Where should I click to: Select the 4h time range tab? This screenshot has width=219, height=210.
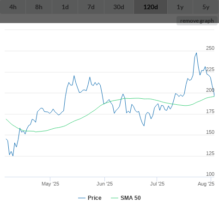pyautogui.click(x=13, y=7)
